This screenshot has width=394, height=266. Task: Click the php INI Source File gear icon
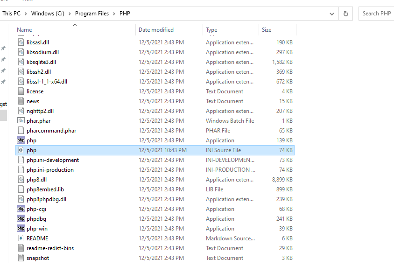(x=21, y=150)
